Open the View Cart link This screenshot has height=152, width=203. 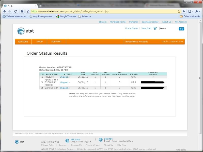146,28
